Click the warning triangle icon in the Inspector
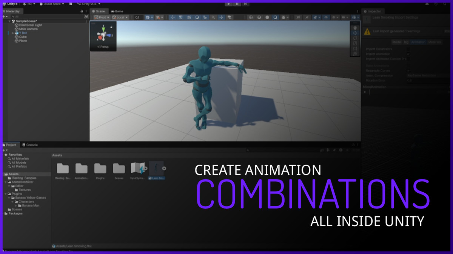The width and height of the screenshot is (453, 254). [x=367, y=31]
